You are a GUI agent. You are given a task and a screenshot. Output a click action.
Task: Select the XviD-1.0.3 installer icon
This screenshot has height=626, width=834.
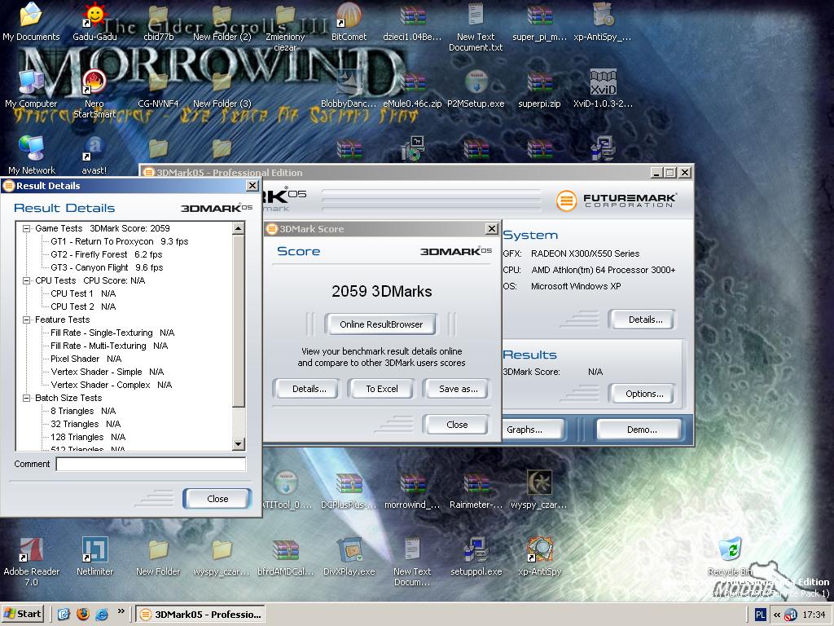point(603,88)
